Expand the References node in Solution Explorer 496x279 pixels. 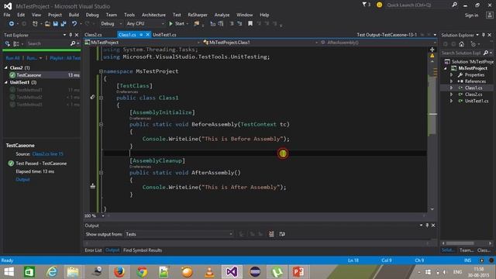(x=451, y=81)
